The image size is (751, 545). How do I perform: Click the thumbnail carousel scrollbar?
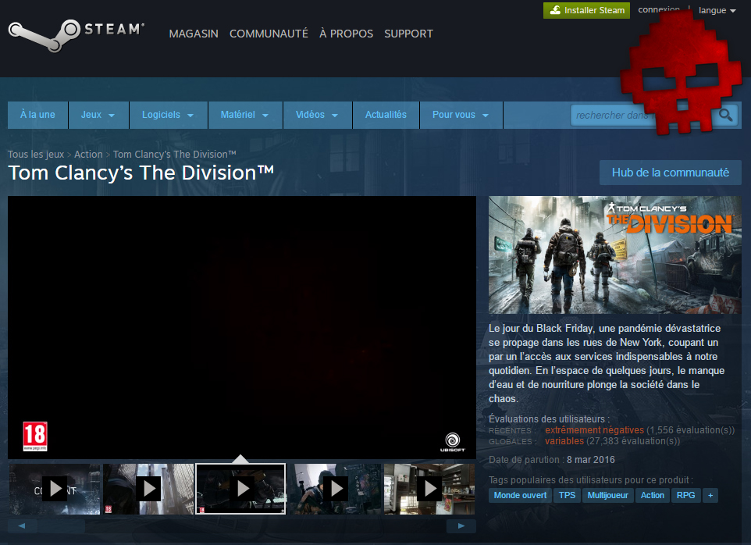pos(62,526)
